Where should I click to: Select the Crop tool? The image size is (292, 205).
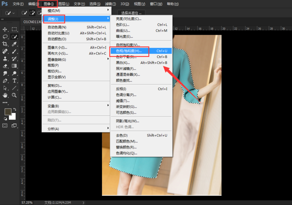pyautogui.click(x=5, y=44)
